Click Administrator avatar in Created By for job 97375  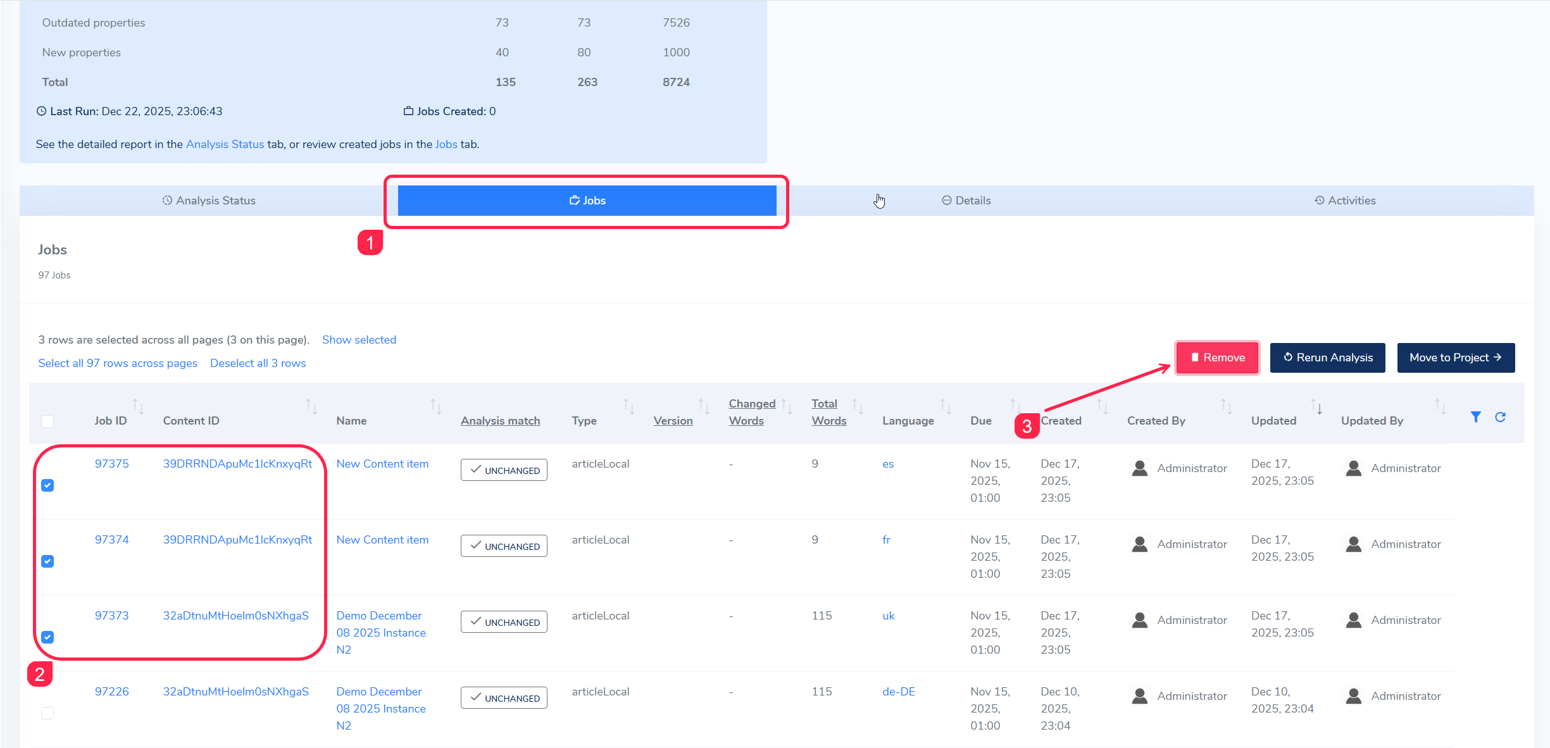tap(1139, 468)
